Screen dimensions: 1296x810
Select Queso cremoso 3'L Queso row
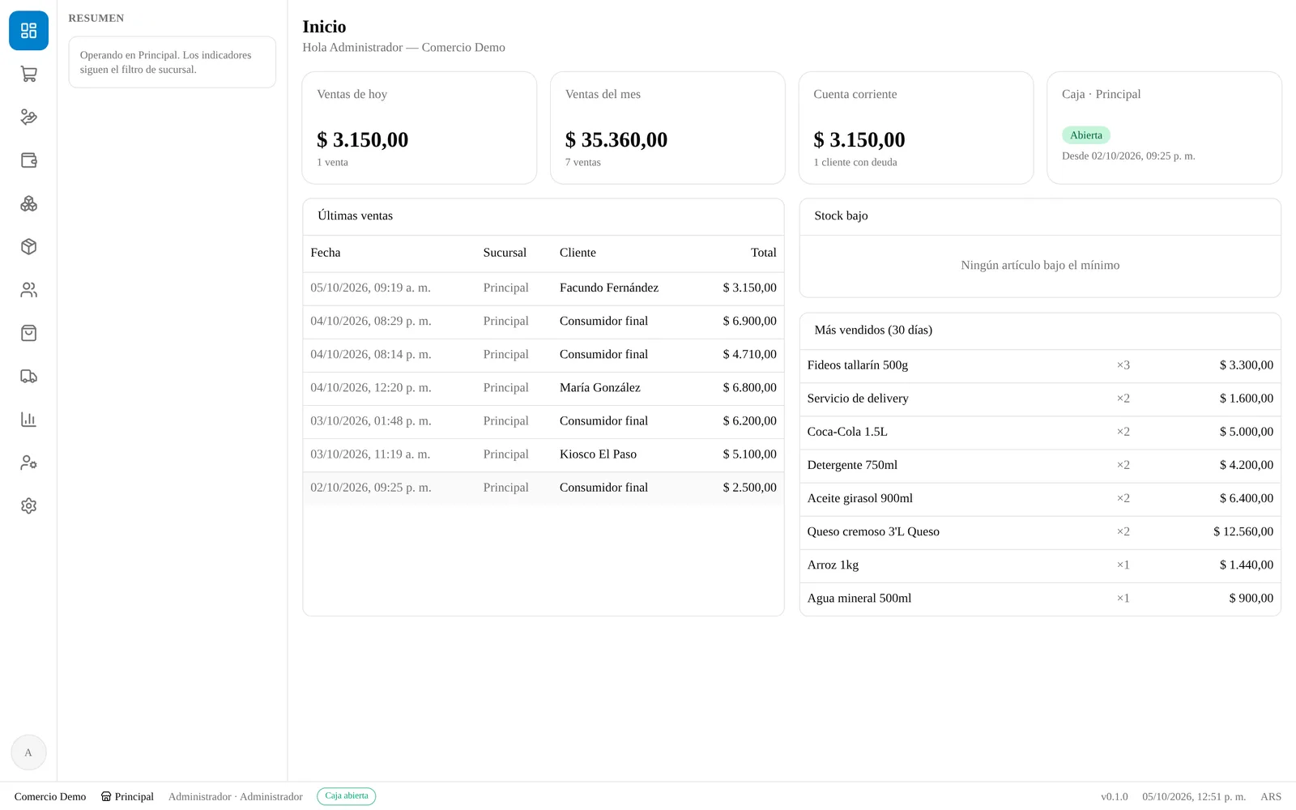[x=1040, y=531]
